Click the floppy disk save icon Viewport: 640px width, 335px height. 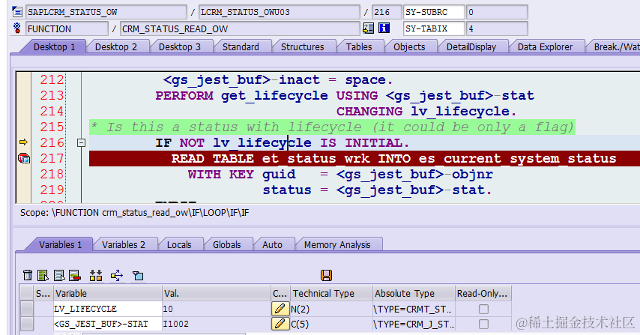[x=326, y=276]
